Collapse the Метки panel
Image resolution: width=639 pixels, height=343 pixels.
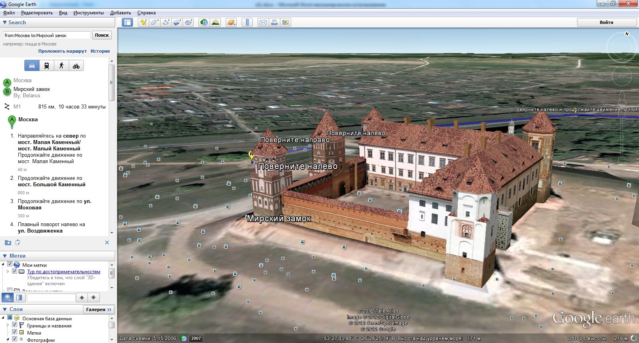click(5, 256)
